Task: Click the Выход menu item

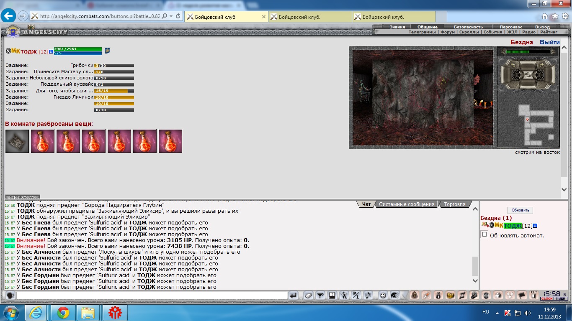Action: click(x=542, y=27)
